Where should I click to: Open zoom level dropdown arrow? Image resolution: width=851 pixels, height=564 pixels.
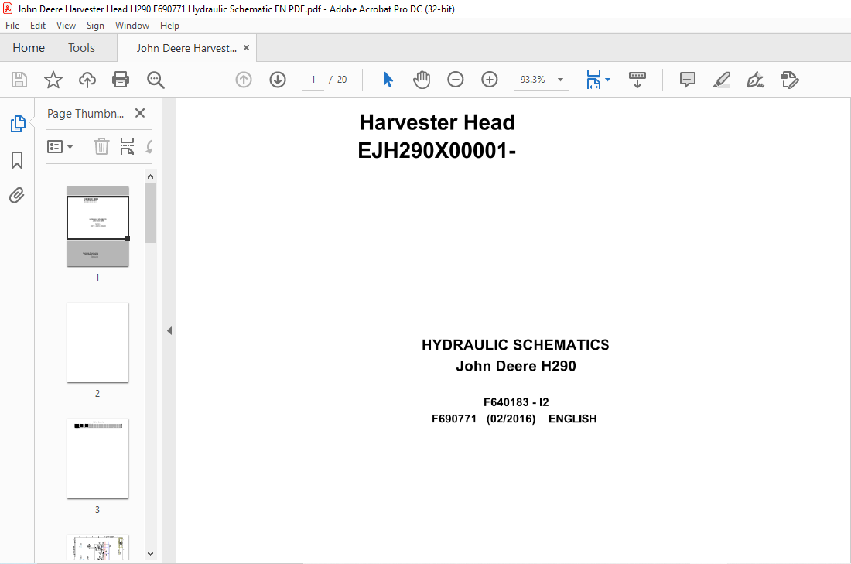(x=560, y=80)
